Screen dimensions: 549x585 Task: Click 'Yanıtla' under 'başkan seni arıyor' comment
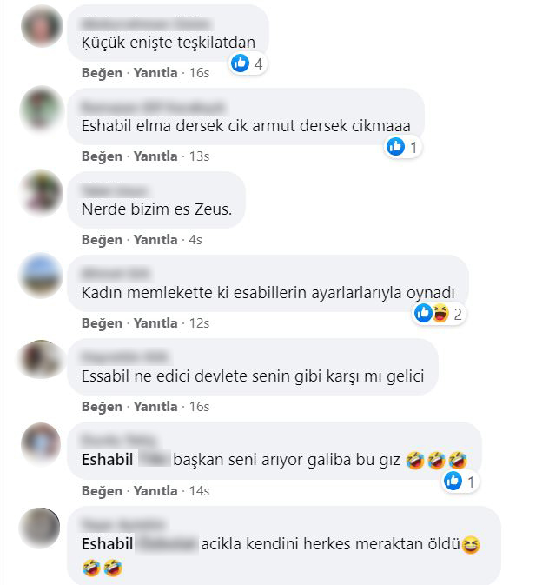click(x=155, y=490)
